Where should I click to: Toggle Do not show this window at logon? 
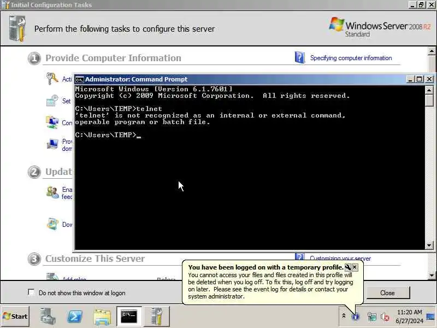click(x=31, y=292)
